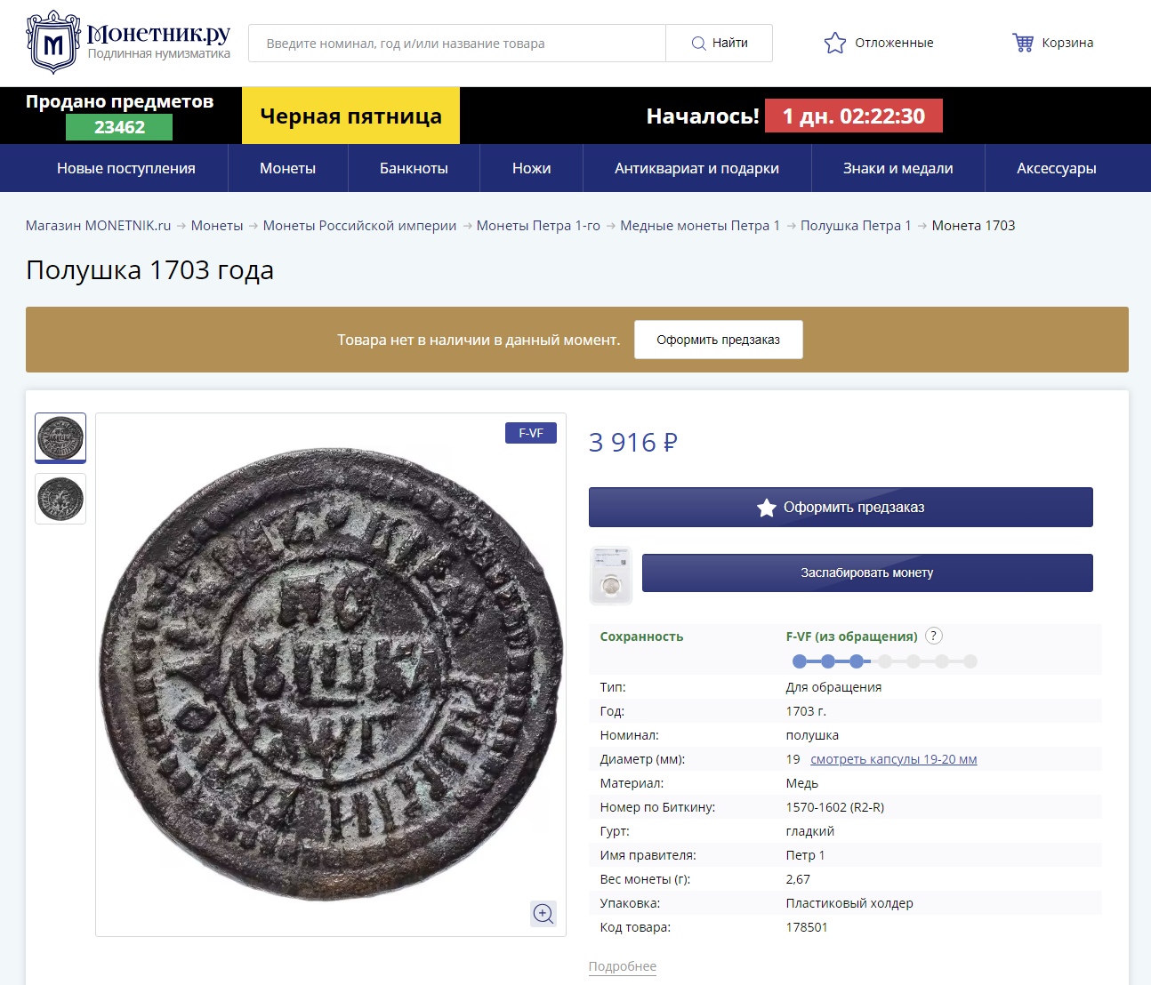Screen dimensions: 1151x985
Task: Click the Монетник.ру shield logo
Action: [x=53, y=42]
